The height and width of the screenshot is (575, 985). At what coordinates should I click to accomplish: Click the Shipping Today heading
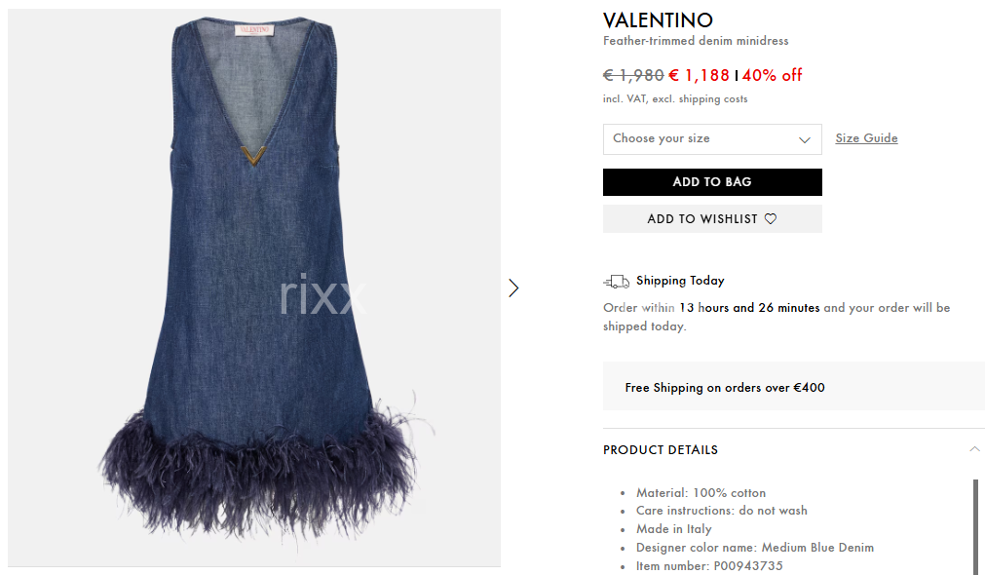[680, 281]
